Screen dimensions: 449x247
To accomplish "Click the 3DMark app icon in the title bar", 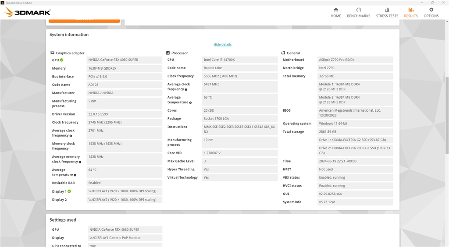I will (3, 3).
